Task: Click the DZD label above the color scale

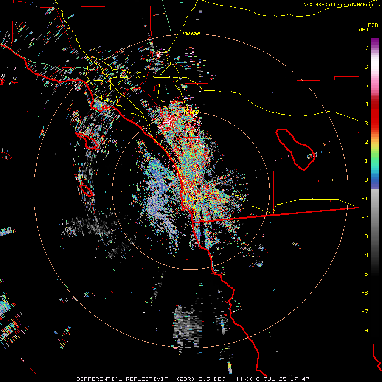Action: pyautogui.click(x=373, y=25)
